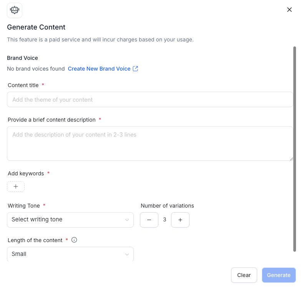
Task: Click the vertical scrollbar of the form
Action: tap(295, 150)
